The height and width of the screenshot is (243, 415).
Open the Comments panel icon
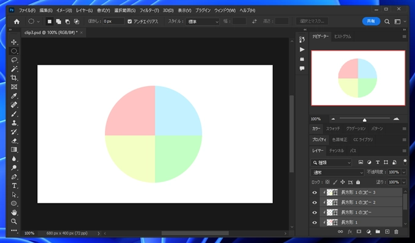pyautogui.click(x=302, y=68)
